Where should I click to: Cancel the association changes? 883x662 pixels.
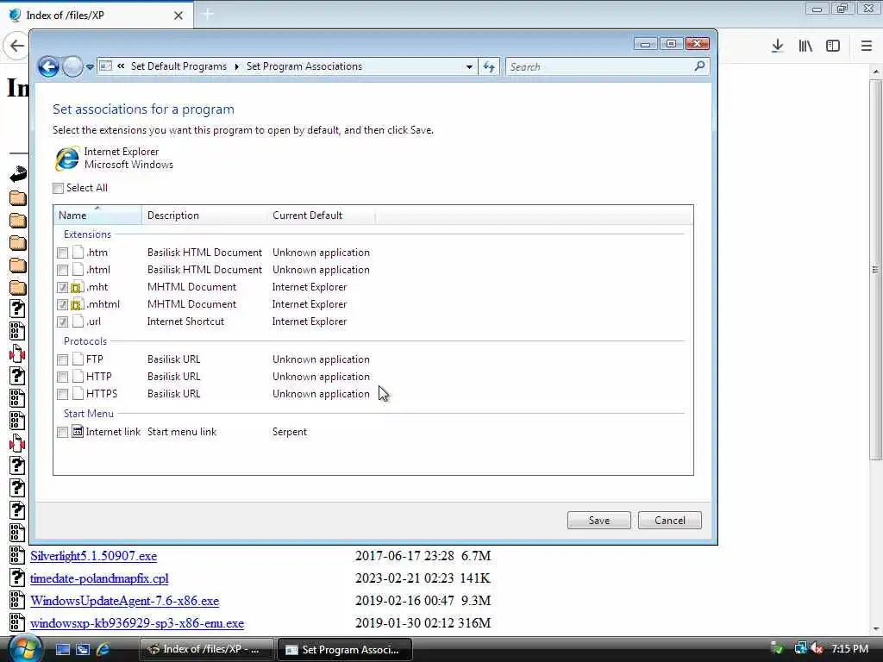click(x=669, y=520)
